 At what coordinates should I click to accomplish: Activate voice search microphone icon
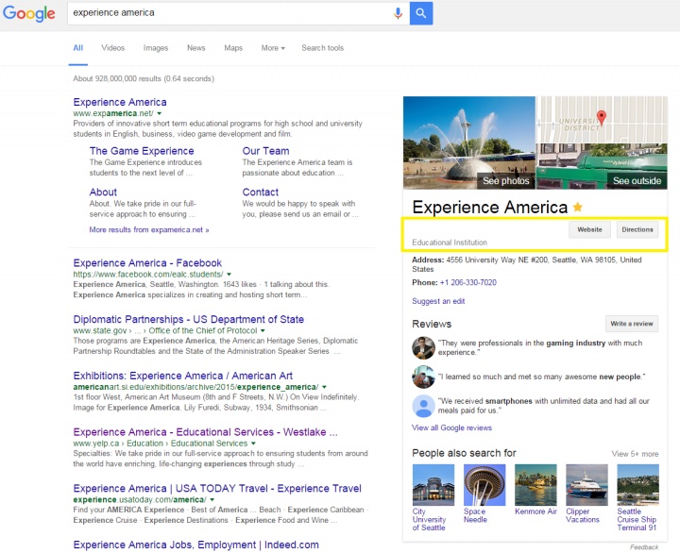[398, 13]
